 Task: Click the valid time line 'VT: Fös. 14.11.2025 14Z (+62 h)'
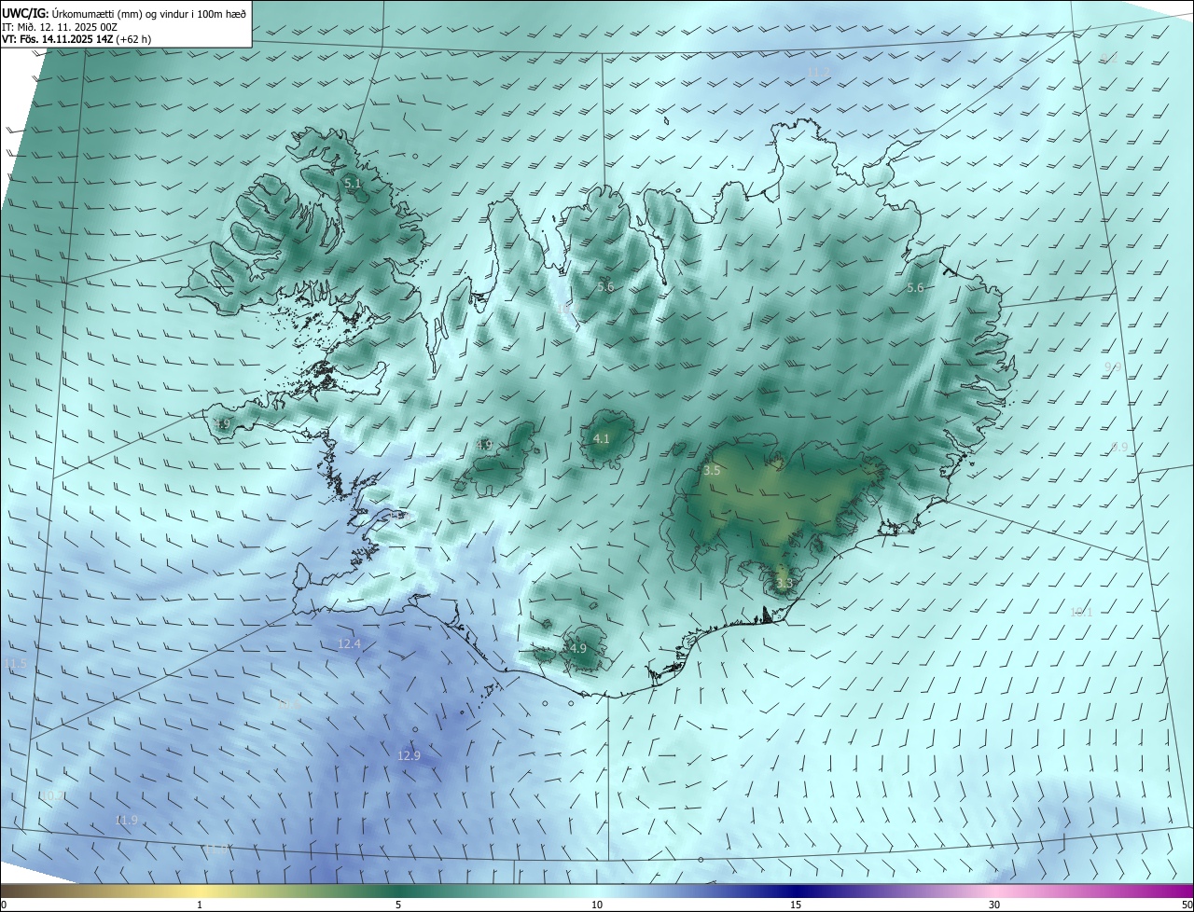point(76,39)
